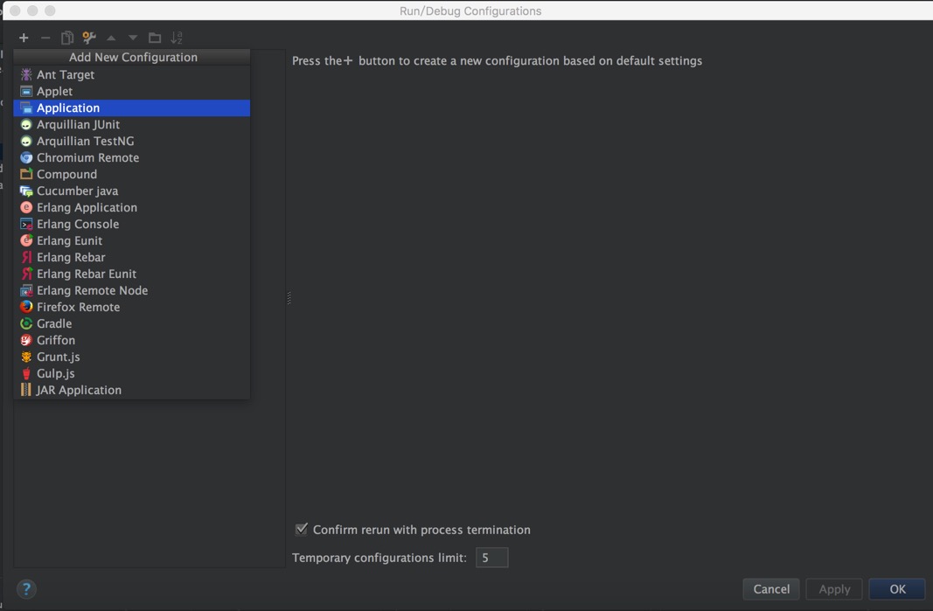The height and width of the screenshot is (611, 933).
Task: Select Erlang Application entry
Action: tap(131, 208)
